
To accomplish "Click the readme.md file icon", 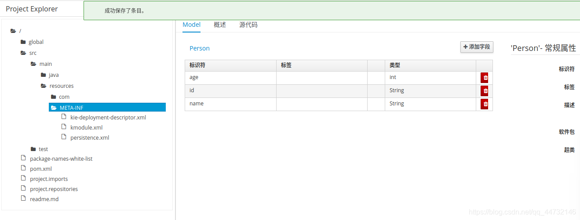I will coord(24,198).
